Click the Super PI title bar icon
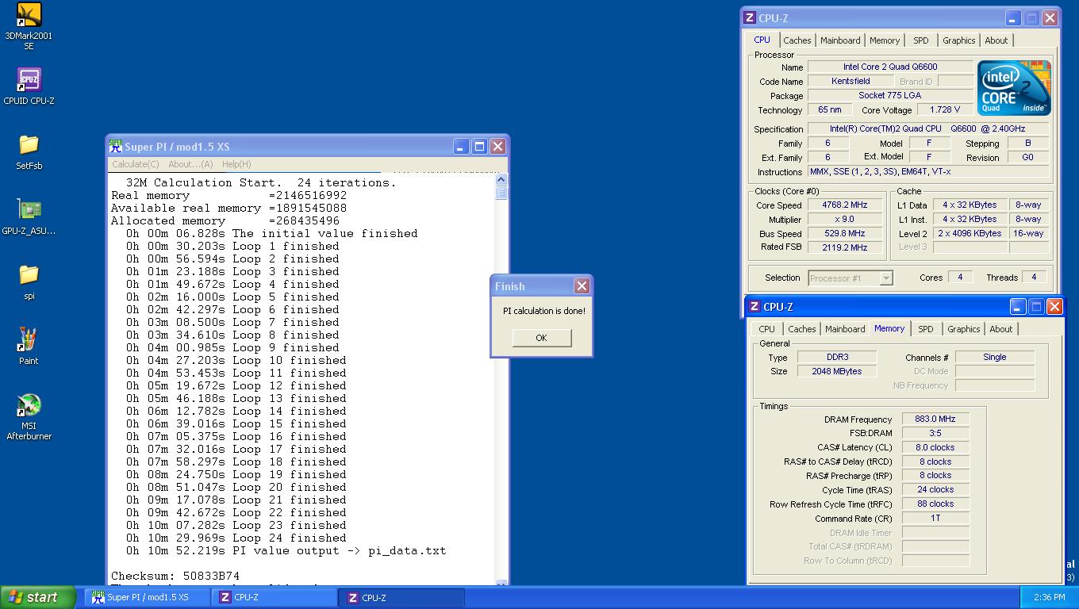 [116, 146]
